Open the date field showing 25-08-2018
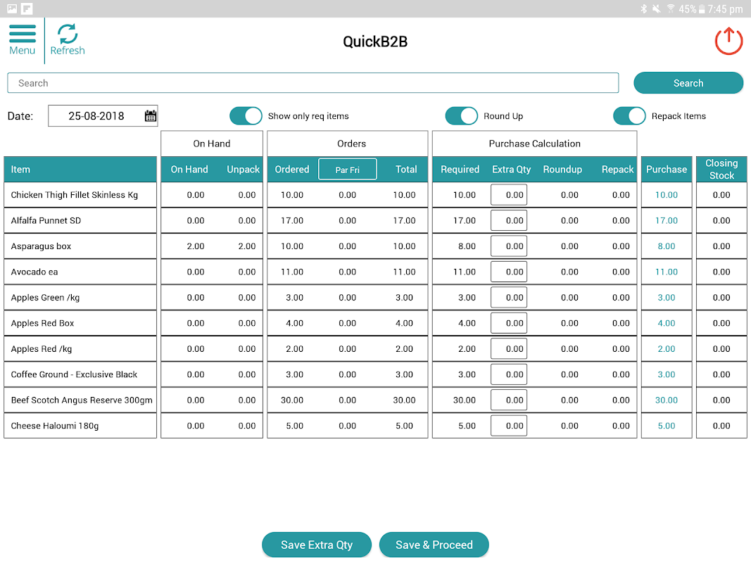This screenshot has width=751, height=563. [x=103, y=116]
